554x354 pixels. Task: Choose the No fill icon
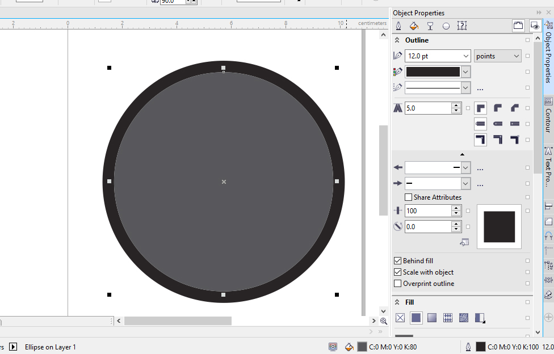tap(400, 318)
